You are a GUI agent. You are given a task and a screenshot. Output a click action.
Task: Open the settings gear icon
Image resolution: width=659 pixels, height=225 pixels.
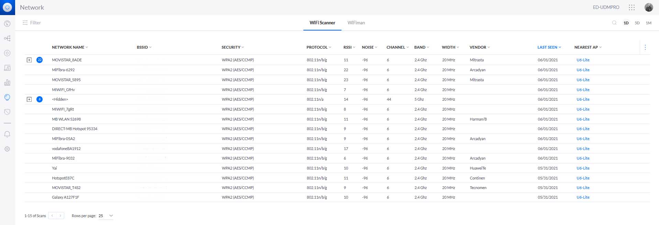(x=7, y=149)
